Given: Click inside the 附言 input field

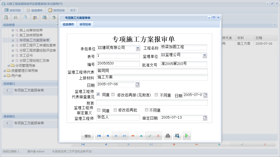Looking at the screenshot, I should (152, 103).
